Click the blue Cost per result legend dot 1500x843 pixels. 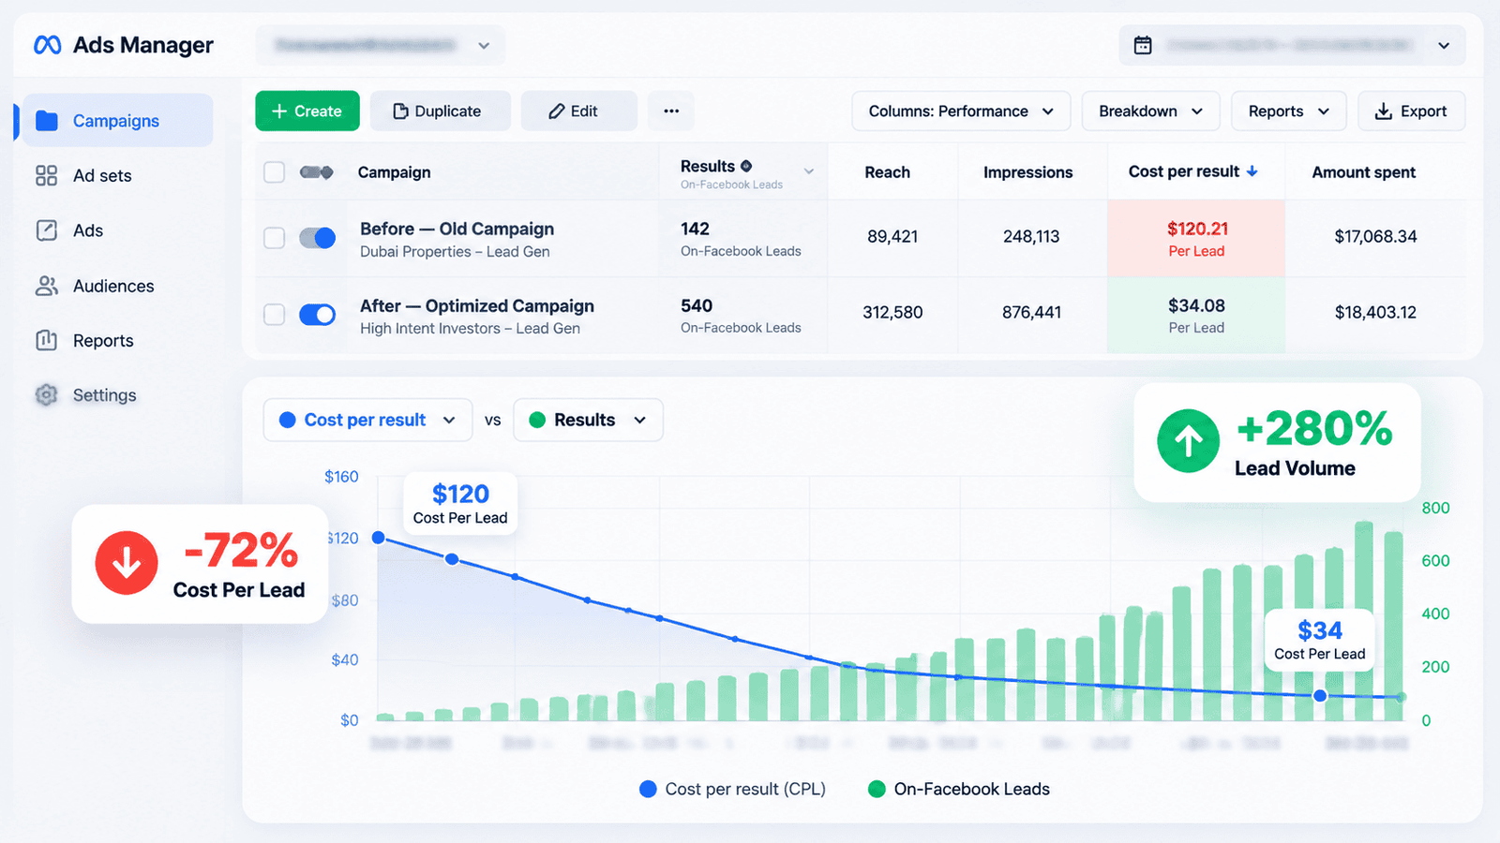point(648,789)
